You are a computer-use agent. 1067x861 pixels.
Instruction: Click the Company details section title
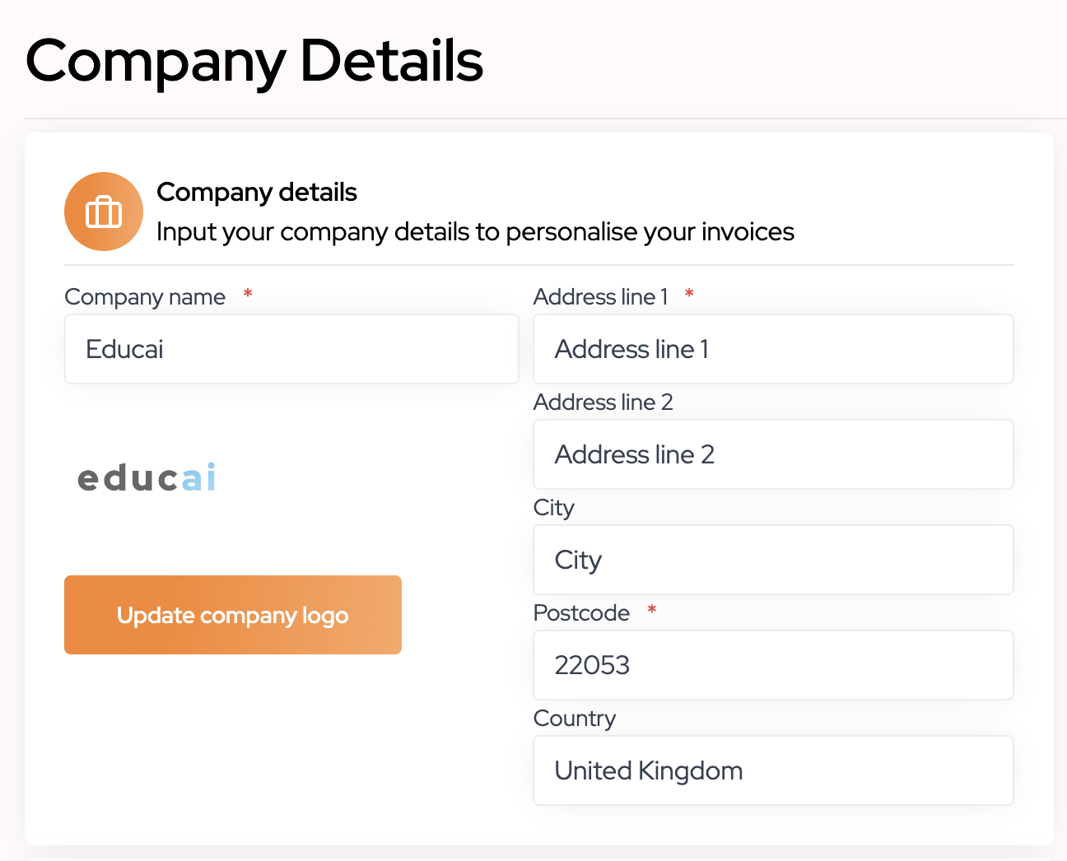click(257, 192)
